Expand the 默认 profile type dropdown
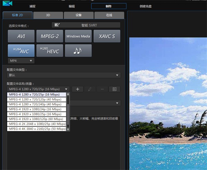The height and width of the screenshot is (170, 207). click(x=64, y=75)
